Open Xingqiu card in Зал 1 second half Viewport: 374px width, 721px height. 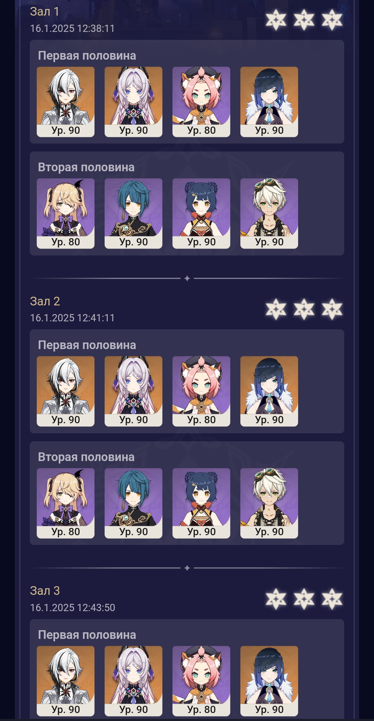[133, 213]
